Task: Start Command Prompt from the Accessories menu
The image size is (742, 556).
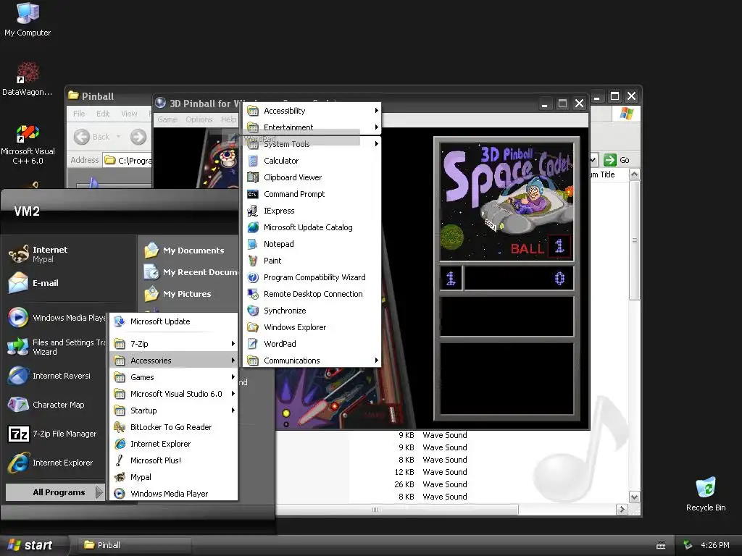Action: pos(312,194)
